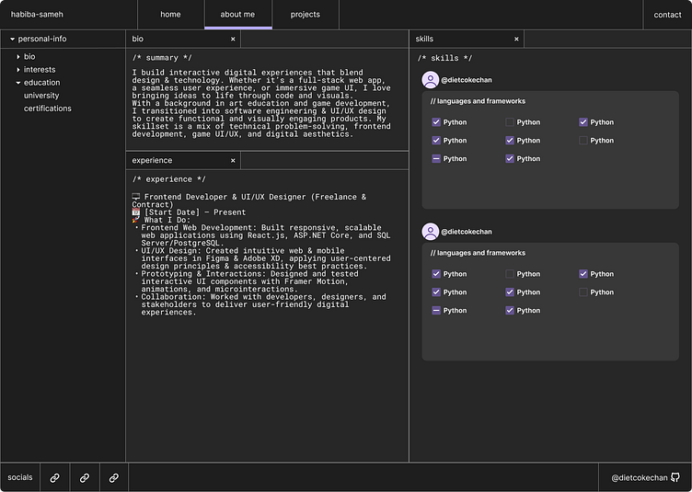Open the third socials link icon
Image resolution: width=692 pixels, height=492 pixels.
tap(114, 478)
